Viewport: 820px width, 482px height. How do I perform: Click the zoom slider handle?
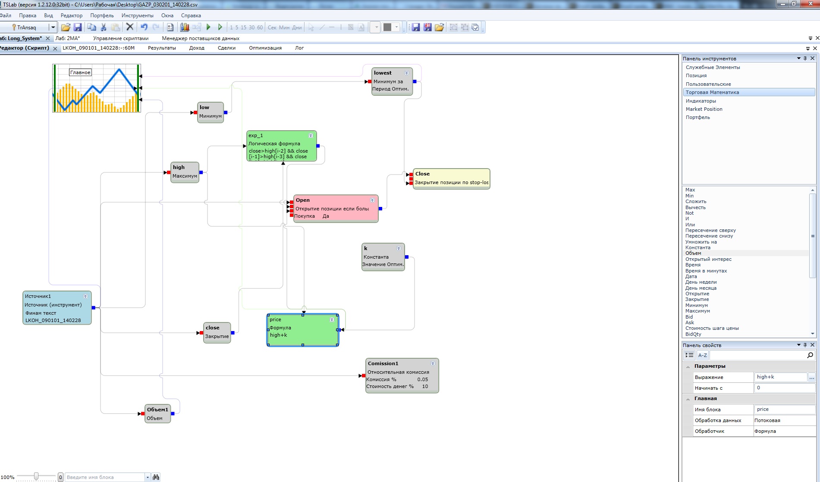36,476
